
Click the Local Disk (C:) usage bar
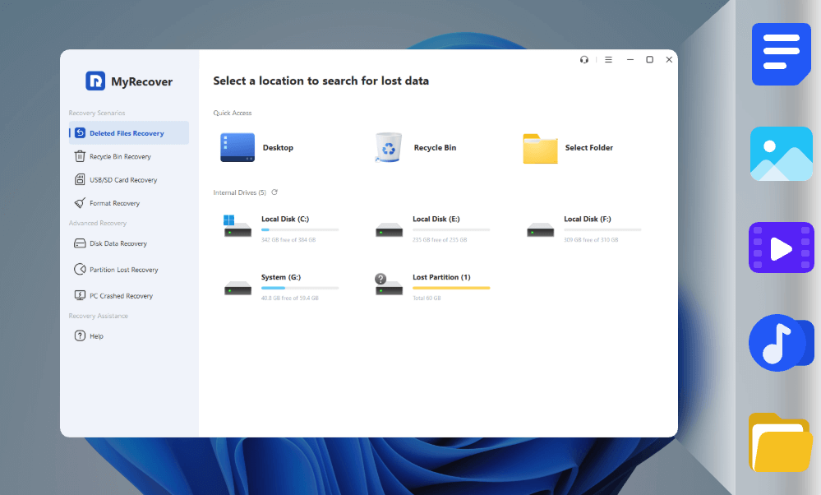tap(300, 230)
